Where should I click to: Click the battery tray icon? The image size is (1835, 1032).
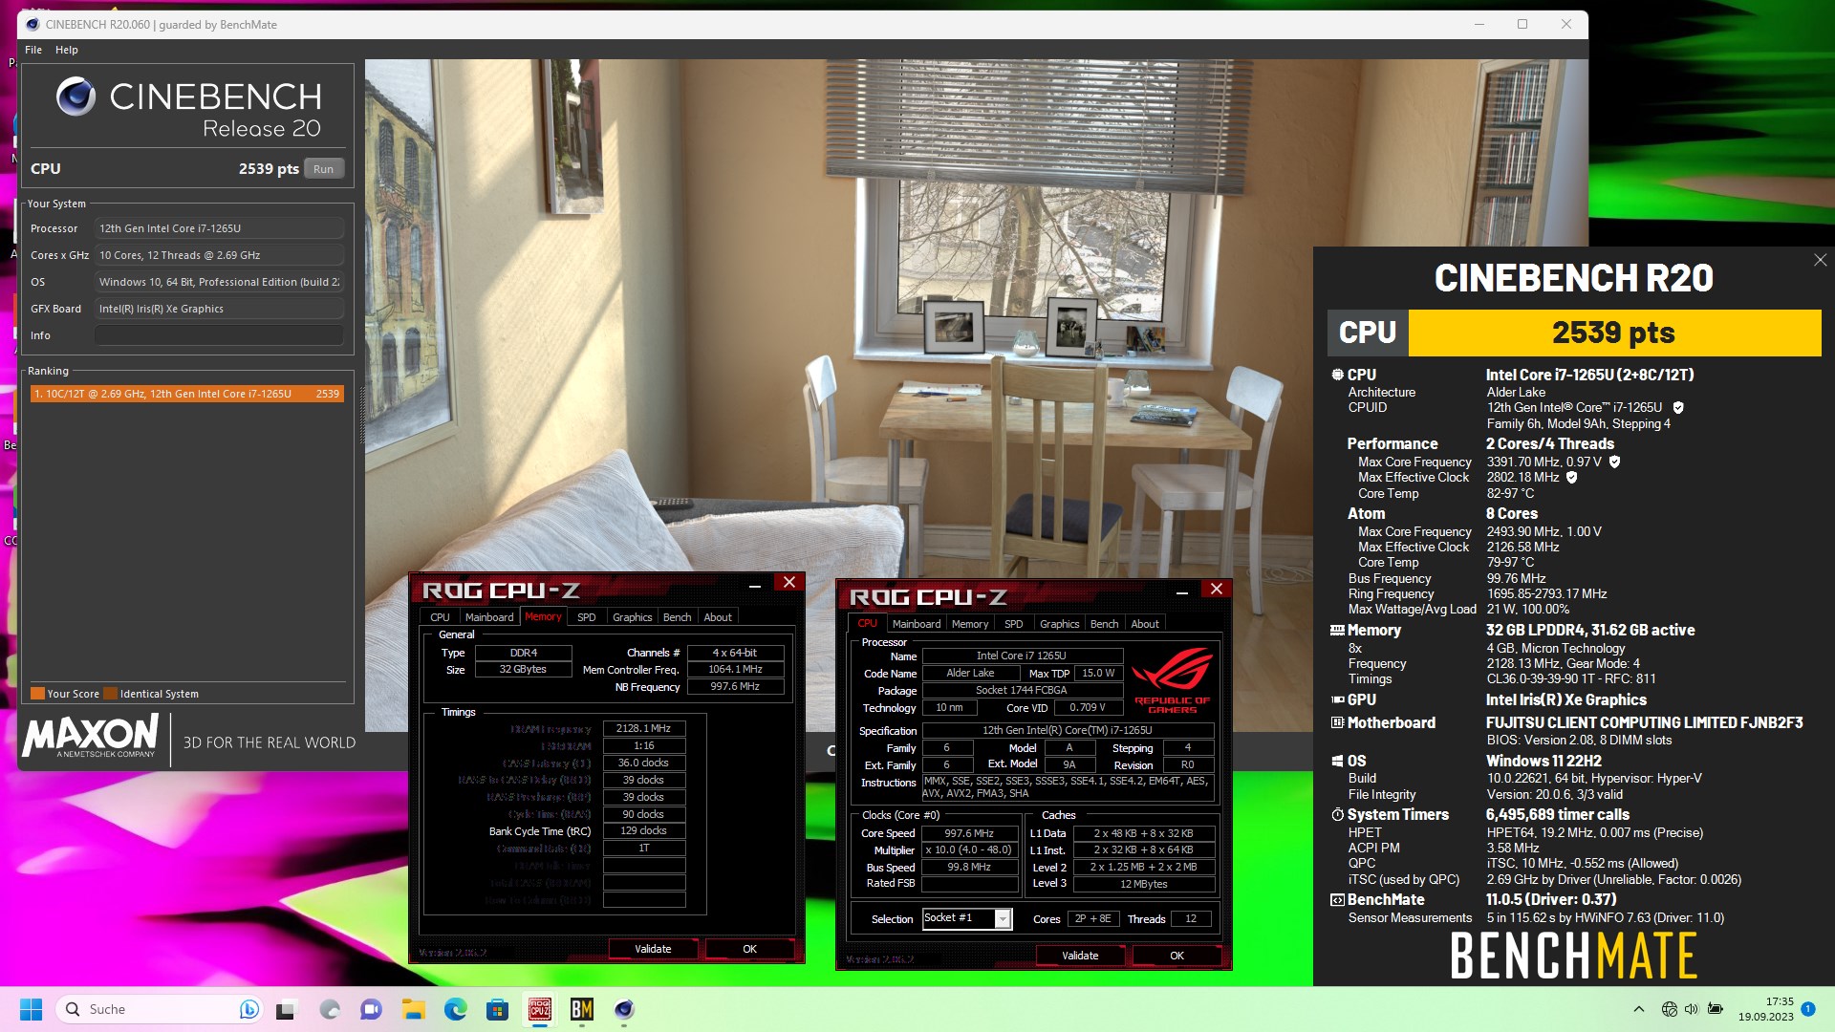[x=1716, y=1009]
